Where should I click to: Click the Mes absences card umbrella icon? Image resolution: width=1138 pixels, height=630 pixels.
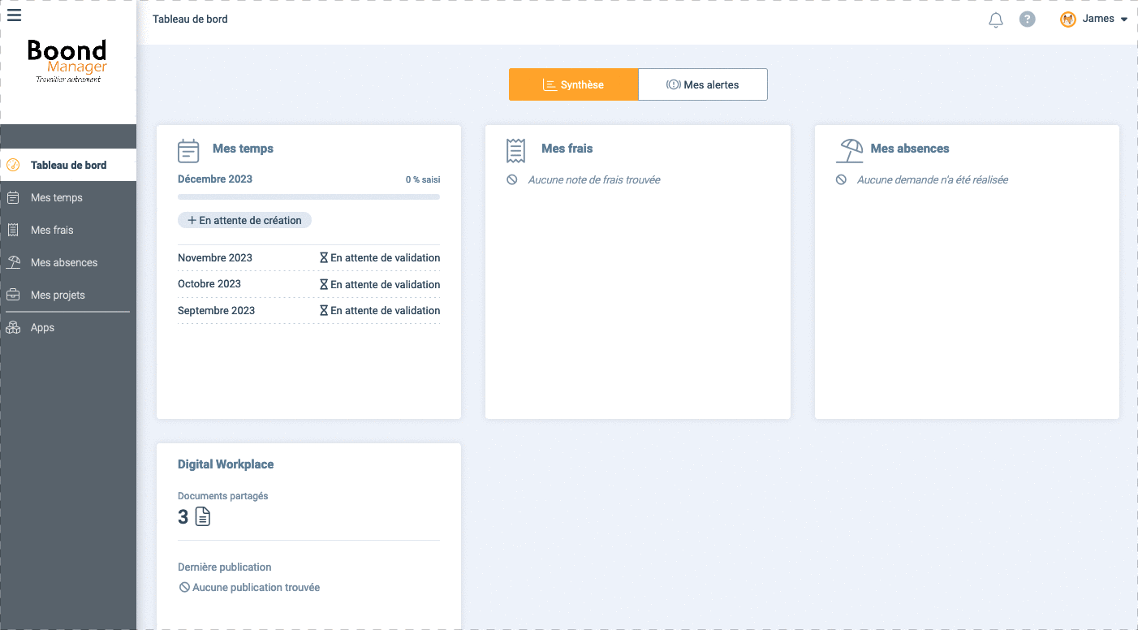[x=850, y=150]
